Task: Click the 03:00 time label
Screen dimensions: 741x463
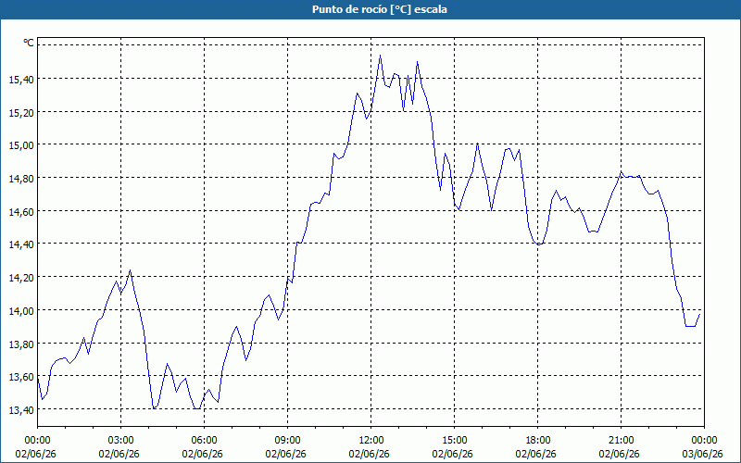Action: [x=121, y=441]
